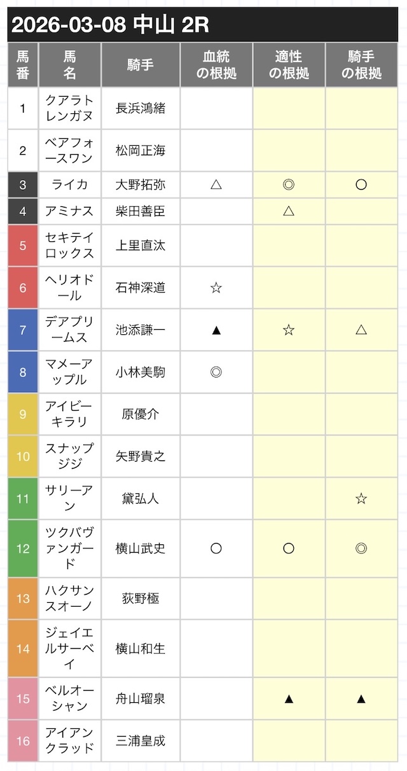
Task: Click the 騎手の根拠 column header
Action: 361,65
